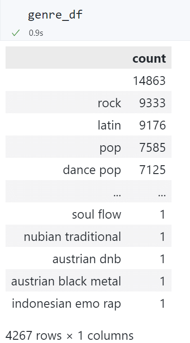Click the 9333 count cell
Viewport: 190px width, 343px height.
(x=152, y=103)
